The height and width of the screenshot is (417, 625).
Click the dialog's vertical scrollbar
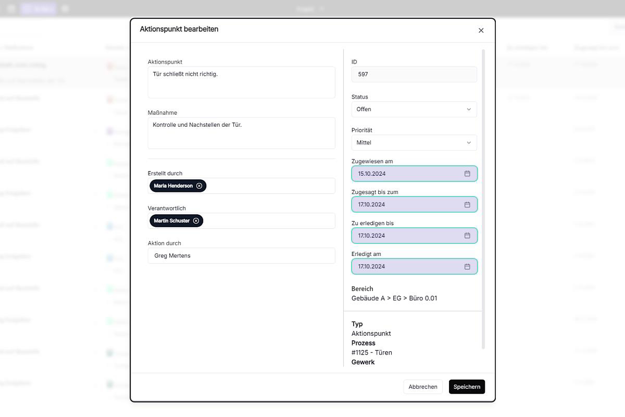pos(483,198)
